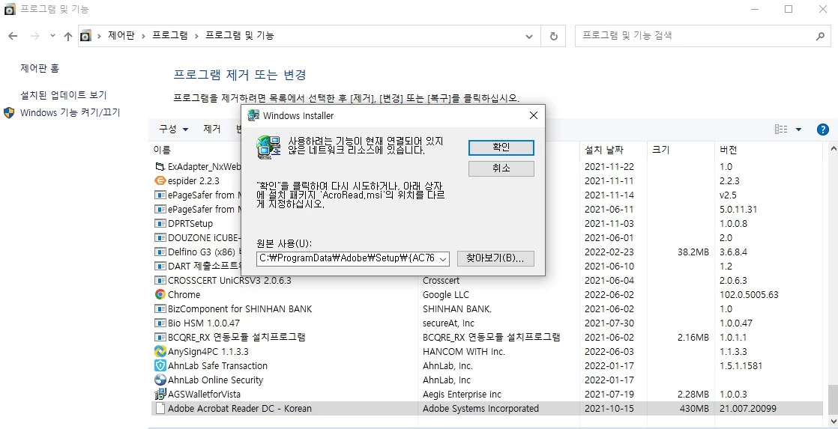Image resolution: width=838 pixels, height=429 pixels.
Task: Click SHINHAN BANK. publisher cell
Action: pos(457,309)
